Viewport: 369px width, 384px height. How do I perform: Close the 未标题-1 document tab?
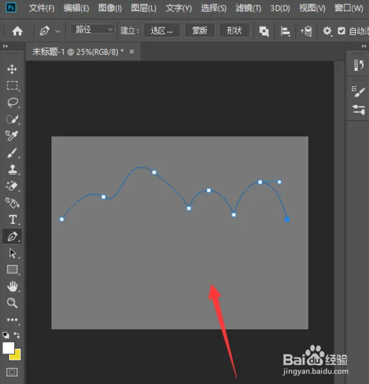coord(132,51)
